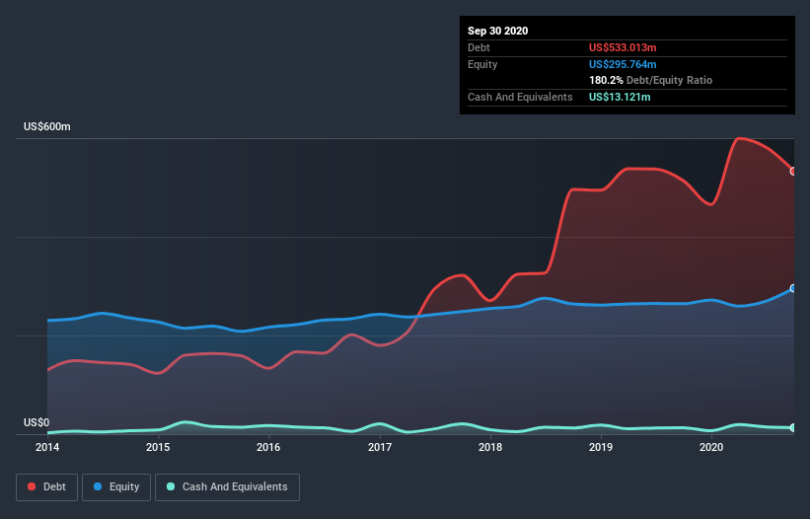The image size is (810, 519).
Task: Select the 2015 x-axis label
Action: coord(158,447)
